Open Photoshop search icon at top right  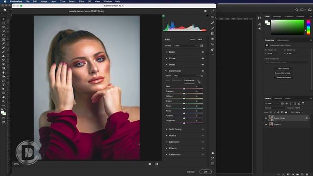[297, 10]
